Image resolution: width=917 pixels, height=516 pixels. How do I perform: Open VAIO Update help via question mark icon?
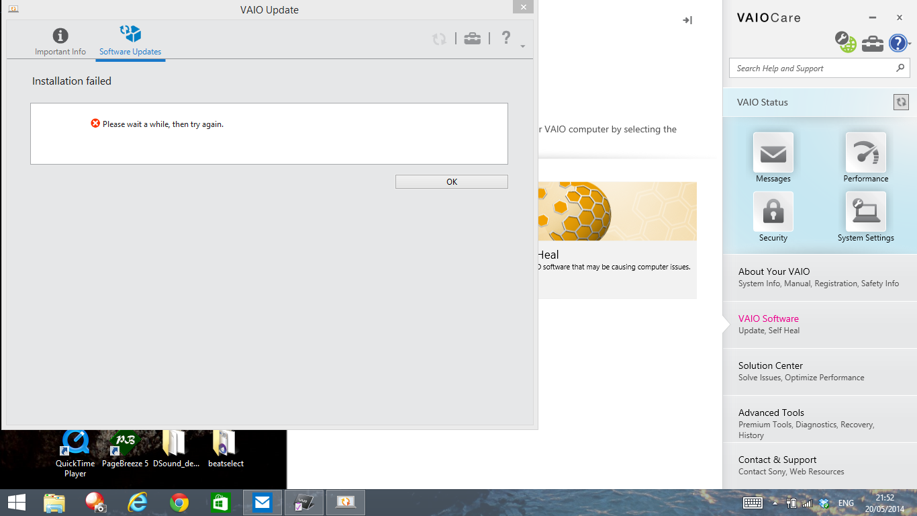[x=505, y=38]
